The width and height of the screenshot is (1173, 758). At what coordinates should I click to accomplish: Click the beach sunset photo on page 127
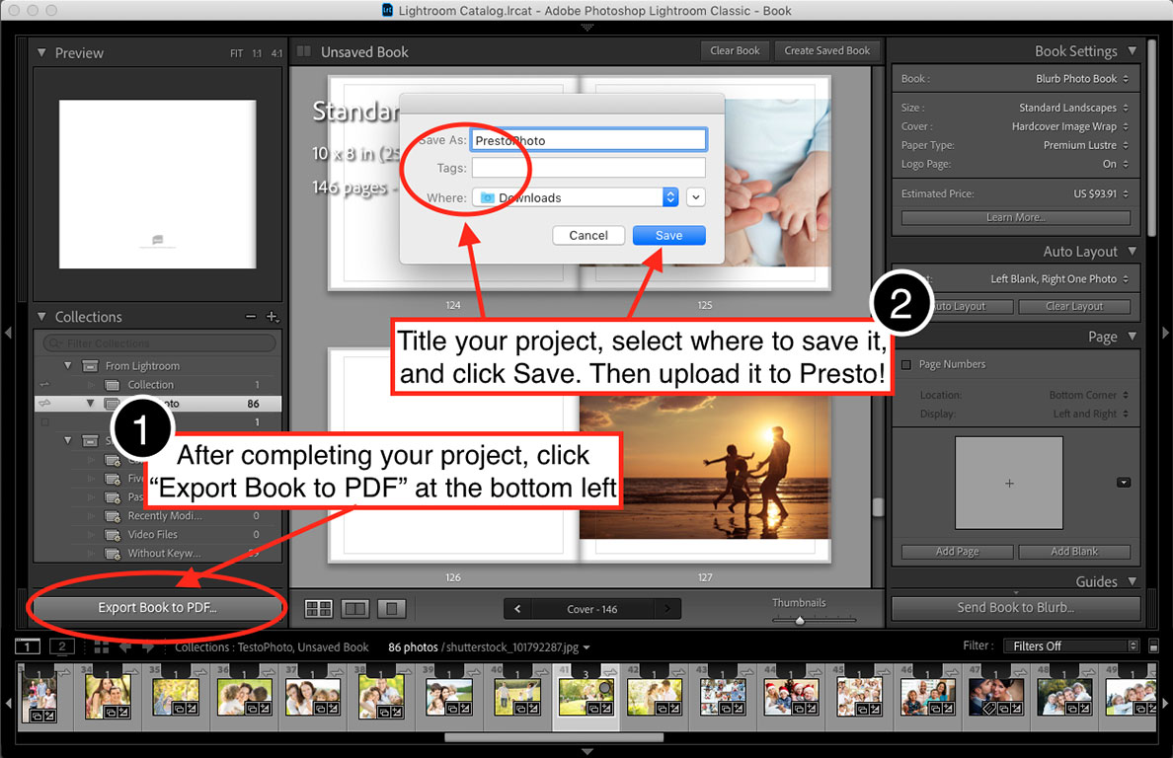tap(704, 467)
